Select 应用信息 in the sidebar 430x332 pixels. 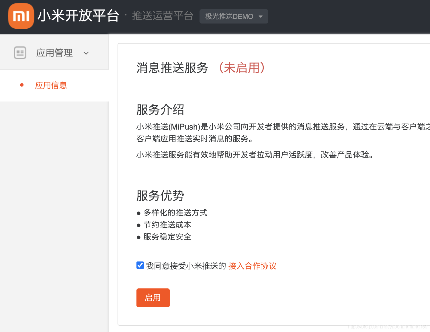tap(51, 85)
